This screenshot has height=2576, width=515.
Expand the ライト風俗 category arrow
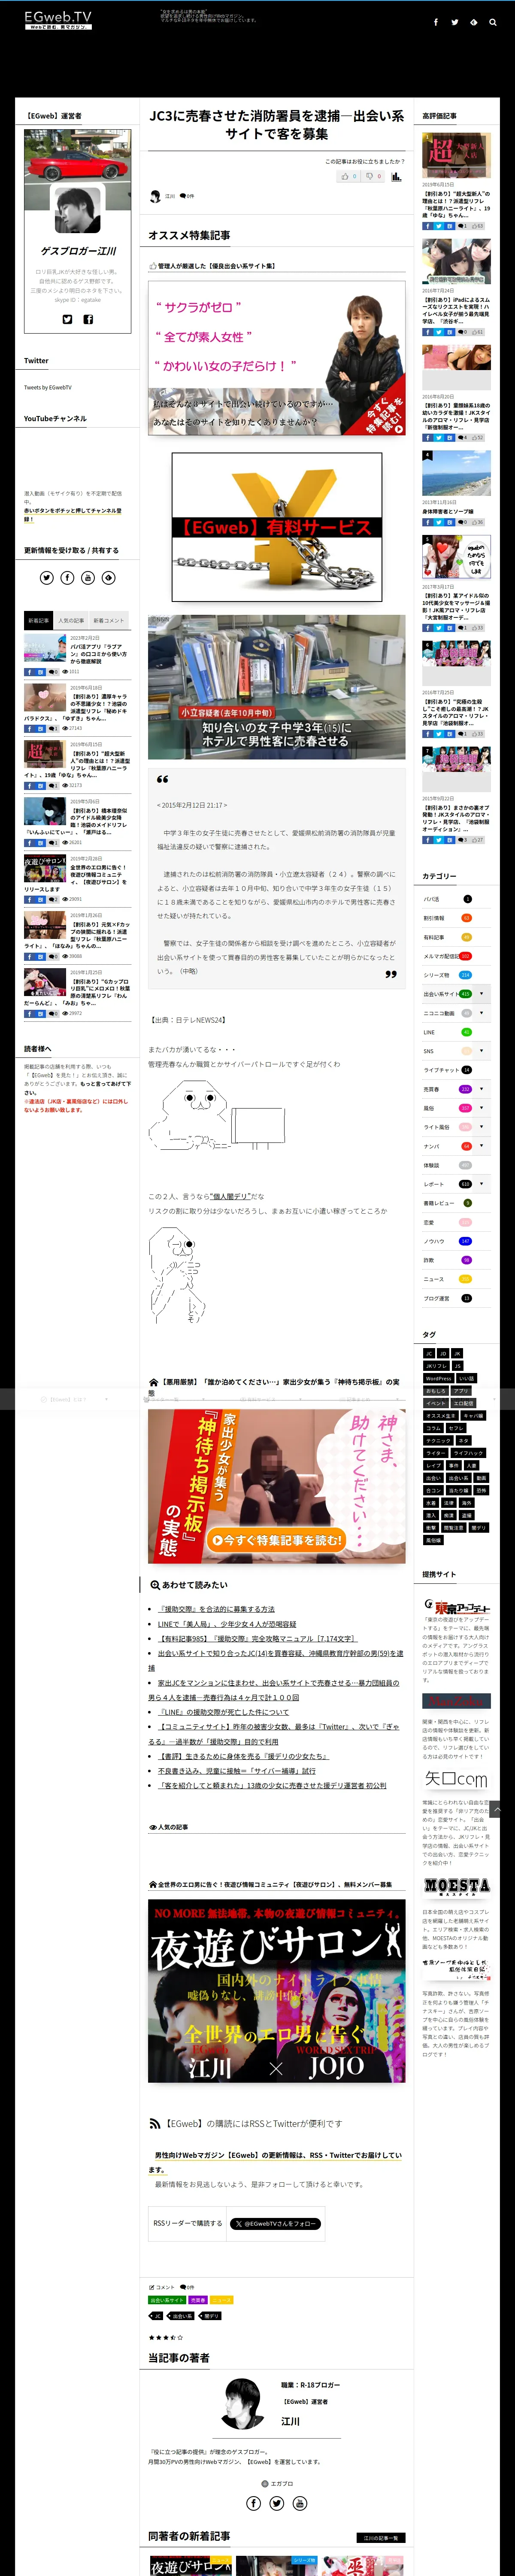click(482, 1127)
